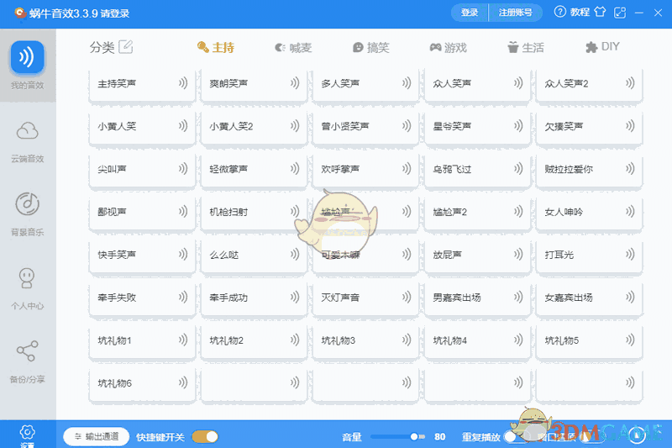
Task: Click the 注册账号 register button
Action: pyautogui.click(x=515, y=13)
